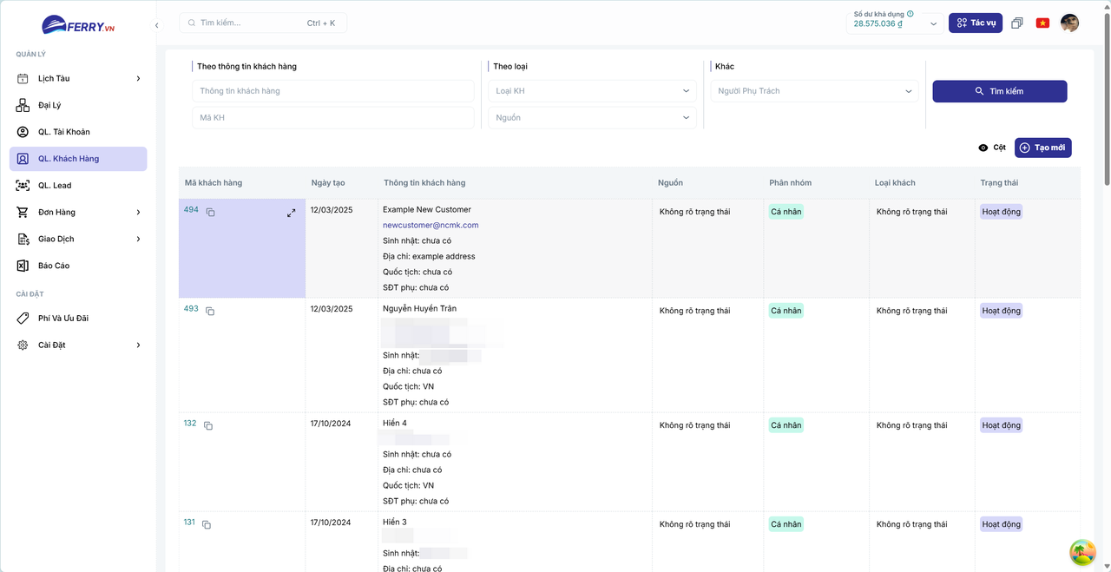Click the global search box with Ctrl + K

[x=263, y=23]
